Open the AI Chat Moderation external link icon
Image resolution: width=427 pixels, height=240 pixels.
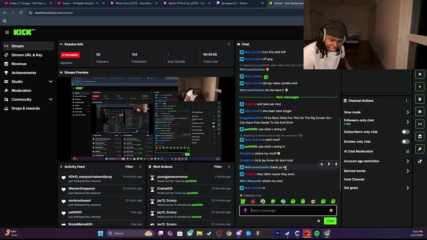pos(408,151)
